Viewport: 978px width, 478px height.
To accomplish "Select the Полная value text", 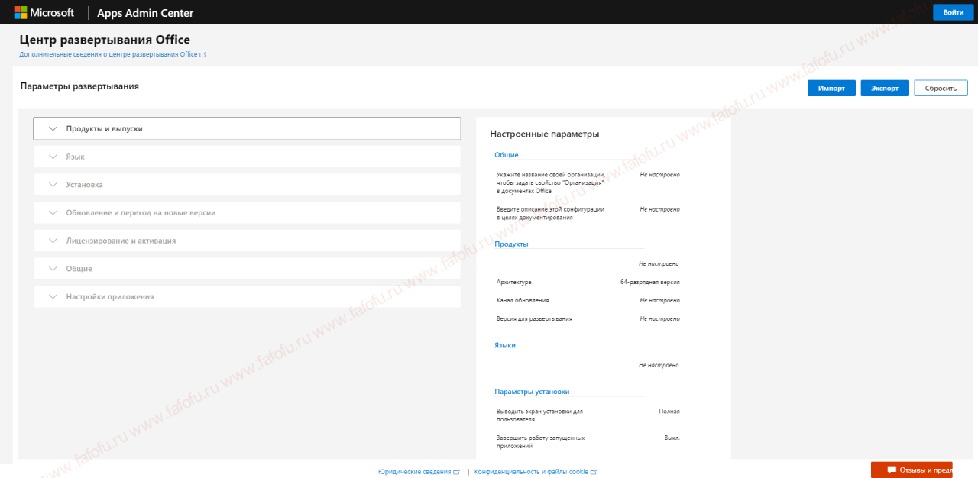I will click(x=669, y=411).
